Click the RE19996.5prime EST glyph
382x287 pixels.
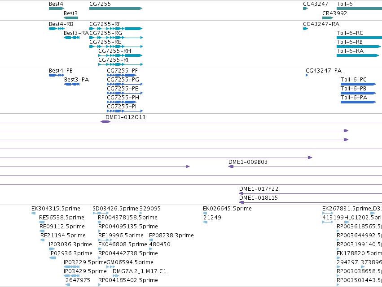(x=105, y=240)
